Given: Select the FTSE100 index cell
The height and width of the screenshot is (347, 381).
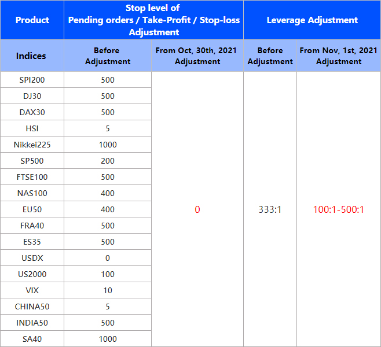Looking at the screenshot, I should (32, 177).
